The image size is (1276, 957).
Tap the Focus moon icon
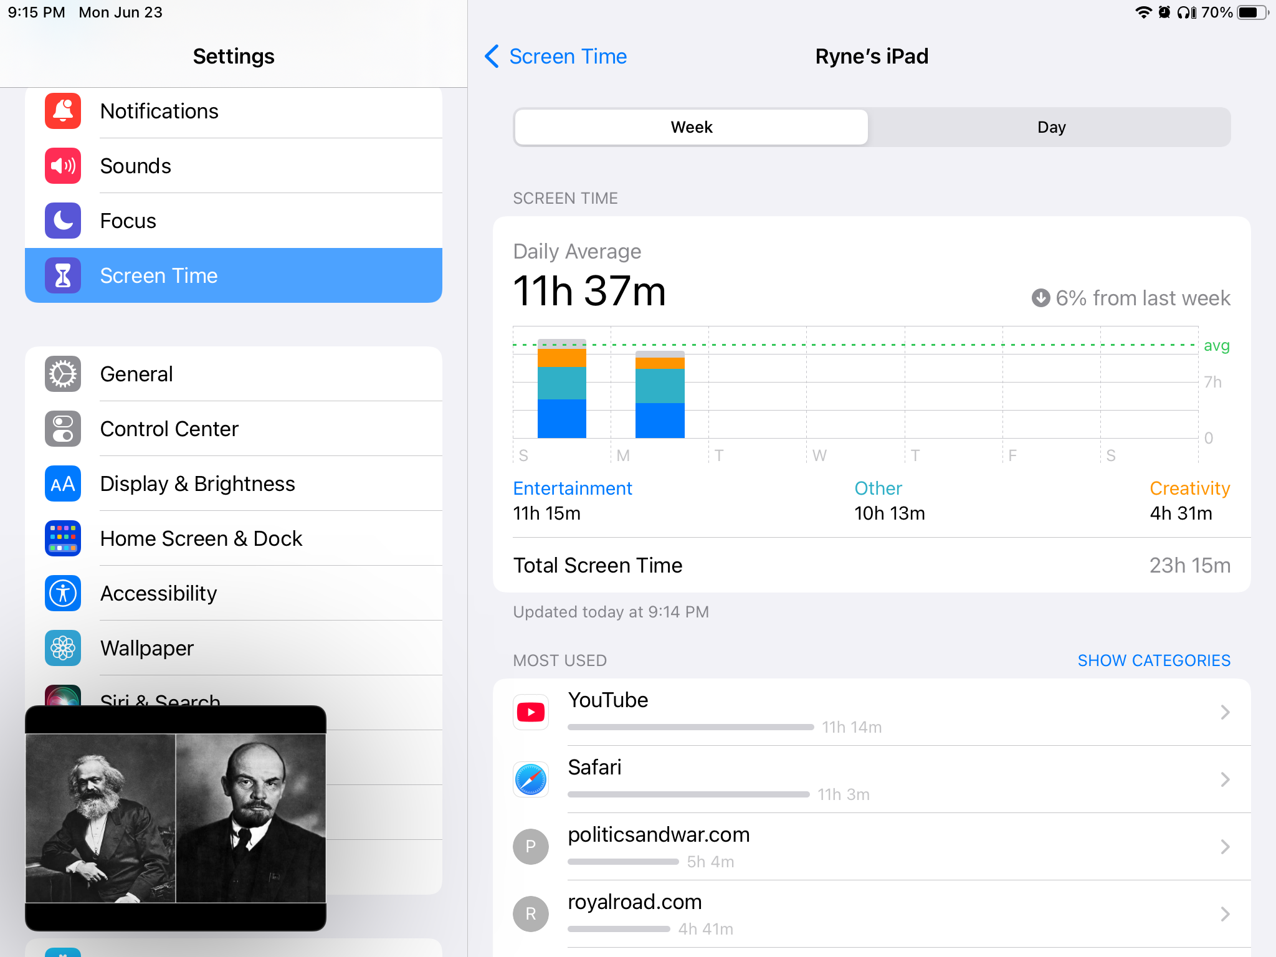pyautogui.click(x=63, y=221)
